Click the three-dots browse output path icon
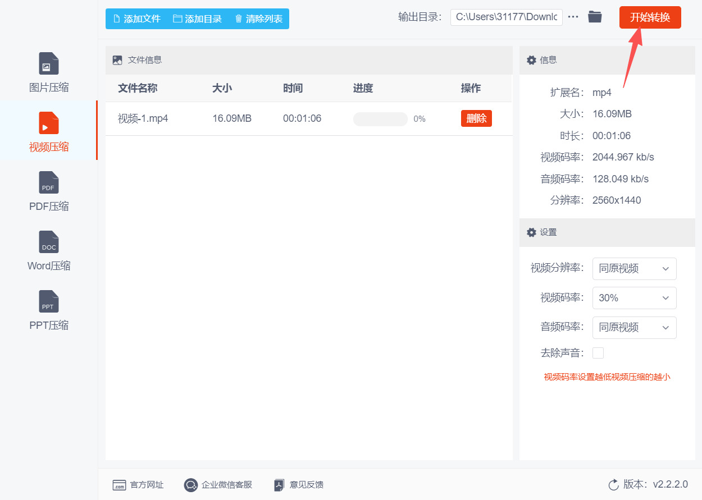702x500 pixels. pyautogui.click(x=573, y=17)
